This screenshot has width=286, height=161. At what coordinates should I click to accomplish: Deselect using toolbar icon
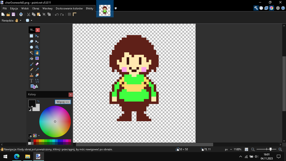[49, 14]
